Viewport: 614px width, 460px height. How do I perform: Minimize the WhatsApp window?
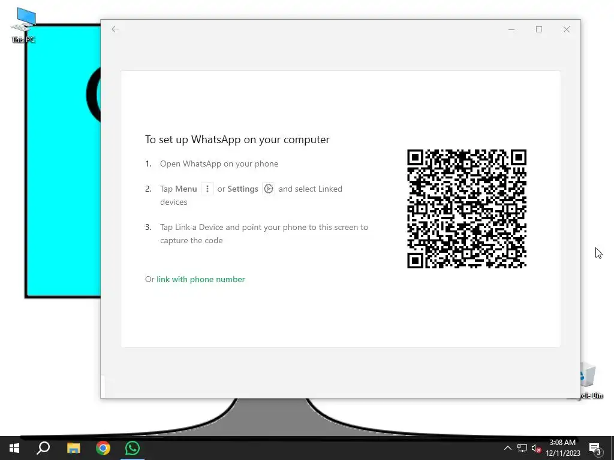(511, 29)
